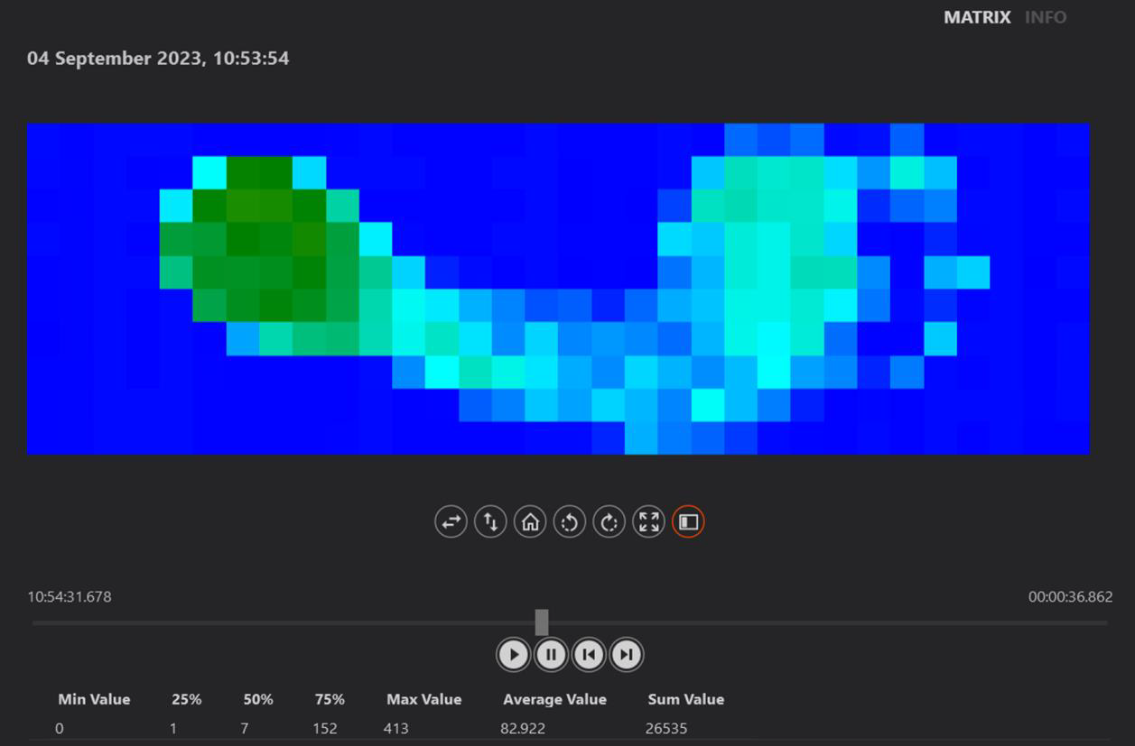This screenshot has height=746, width=1135.
Task: Click the pressure heatmap matrix image
Action: pos(558,289)
